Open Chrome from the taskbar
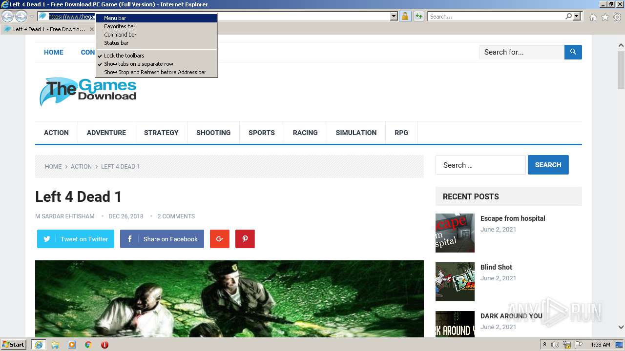This screenshot has height=351, width=625. coord(88,345)
